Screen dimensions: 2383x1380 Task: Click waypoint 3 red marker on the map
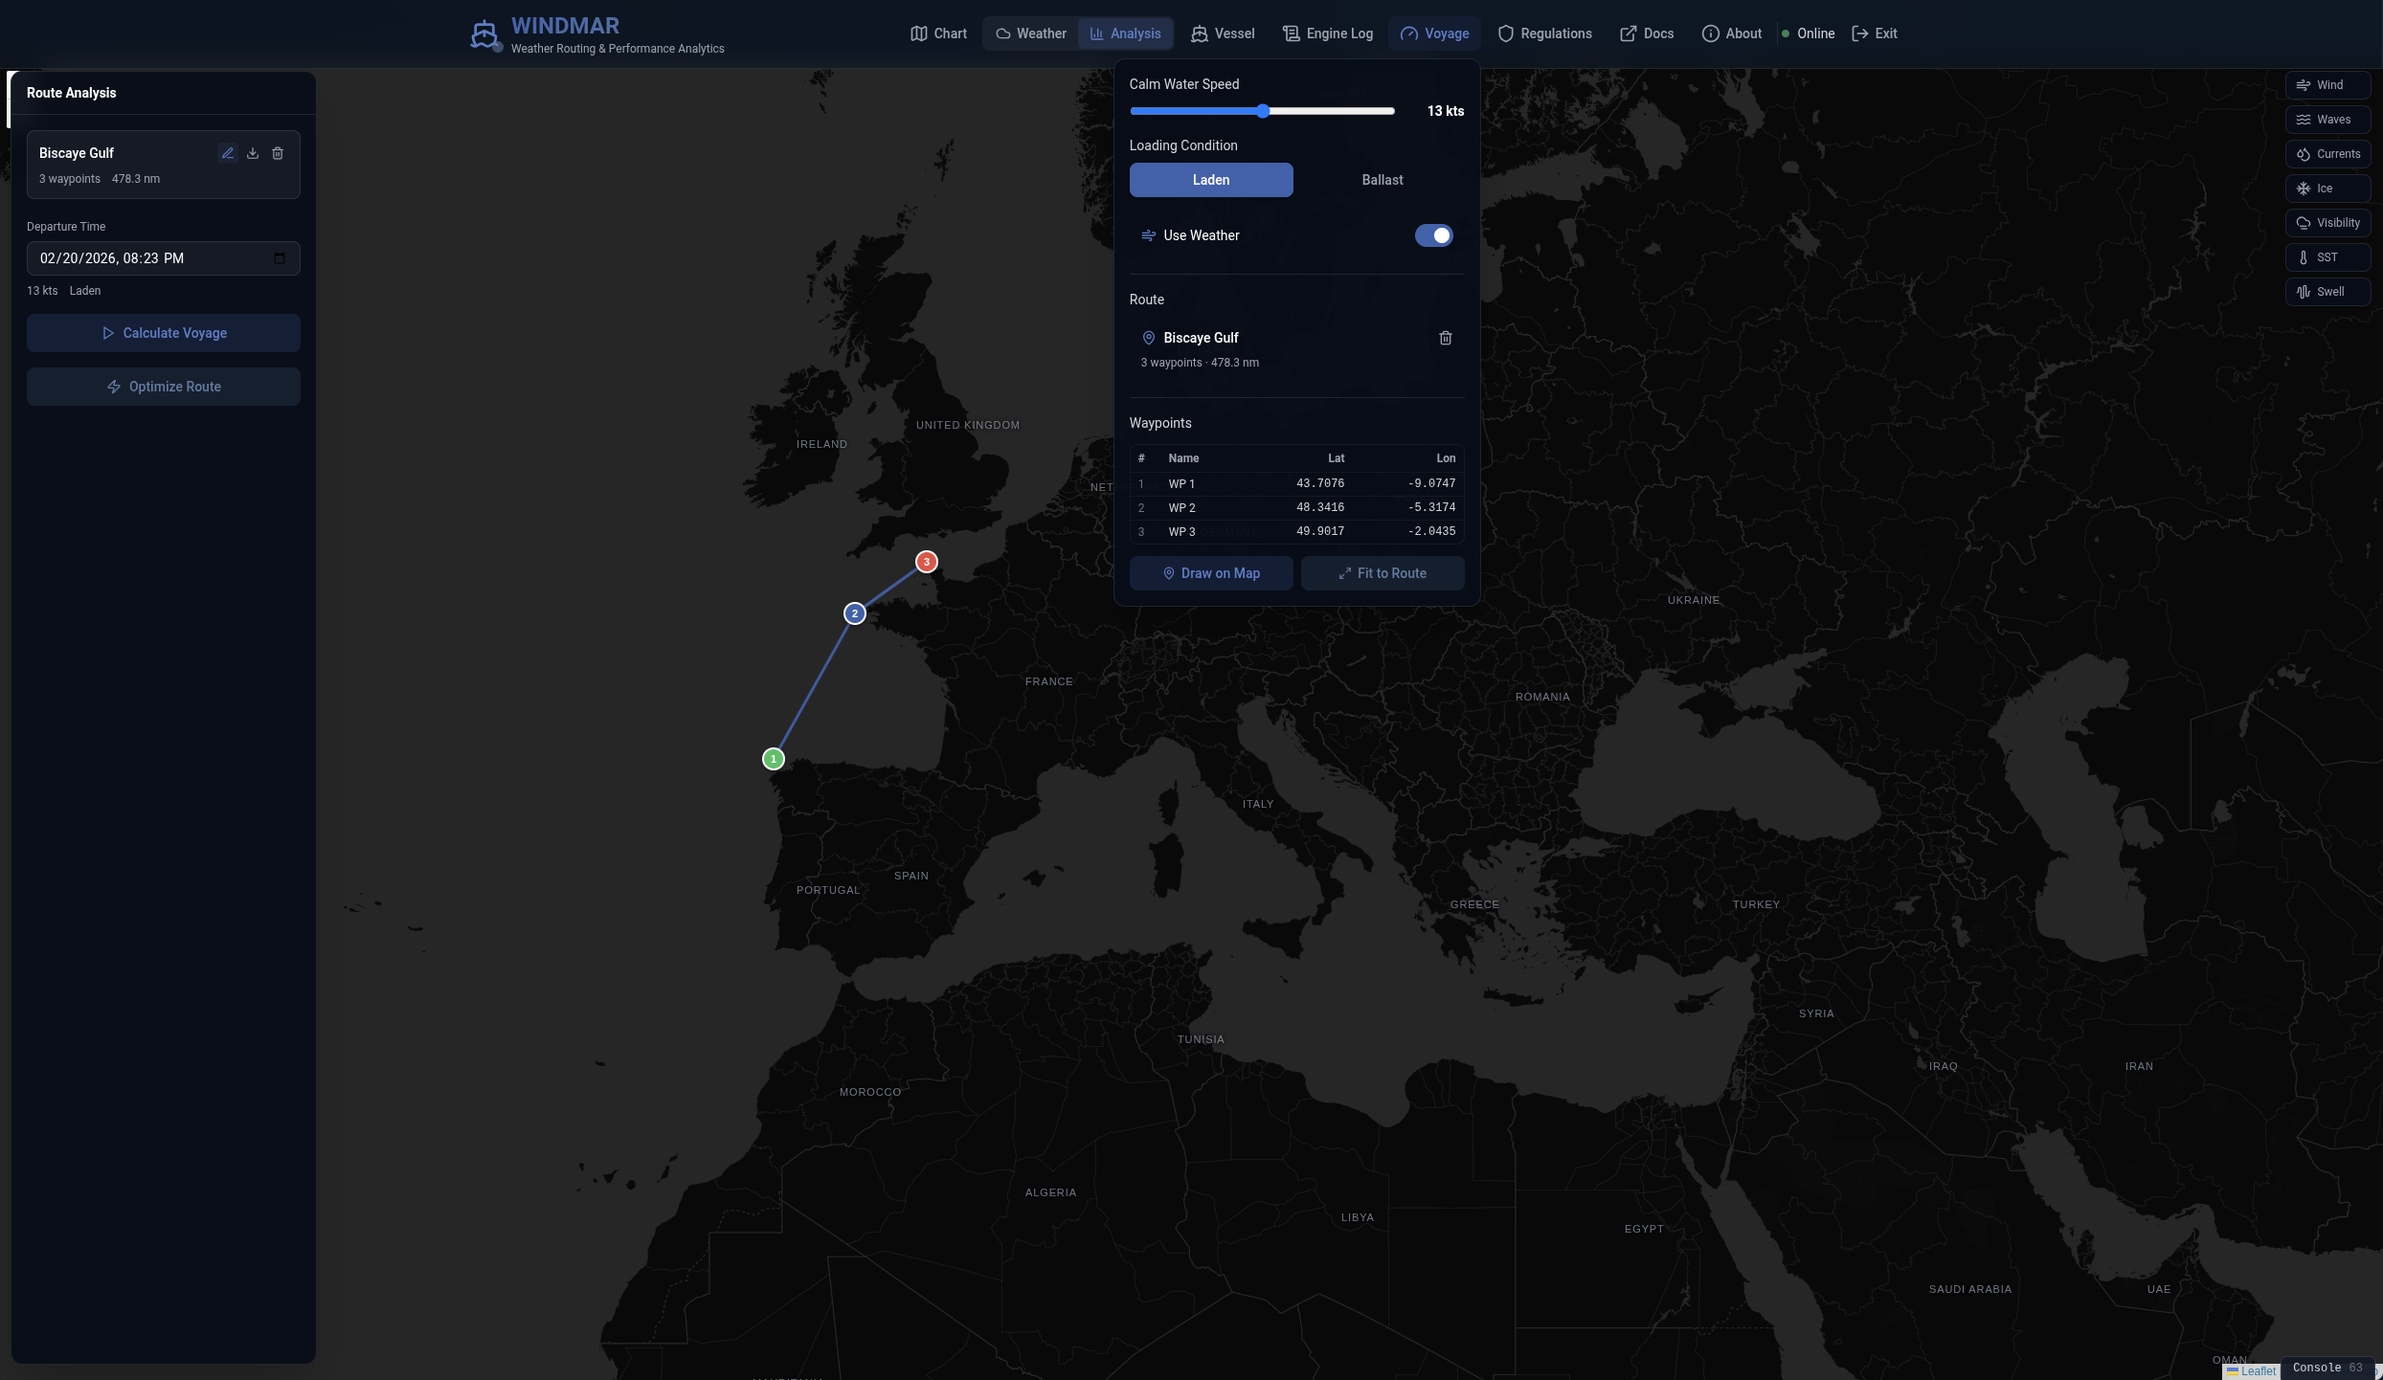click(x=926, y=562)
